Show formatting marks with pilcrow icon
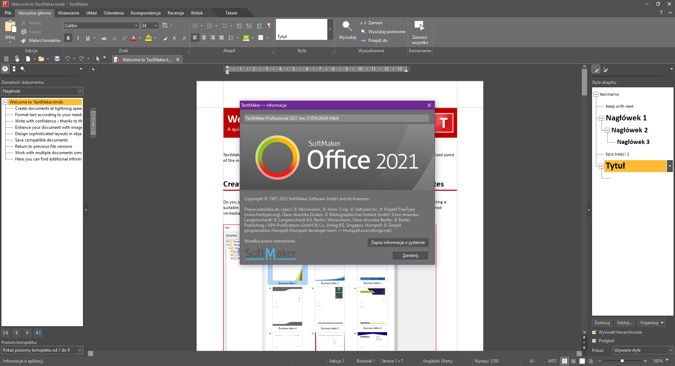The height and width of the screenshot is (366, 675). 269,26
